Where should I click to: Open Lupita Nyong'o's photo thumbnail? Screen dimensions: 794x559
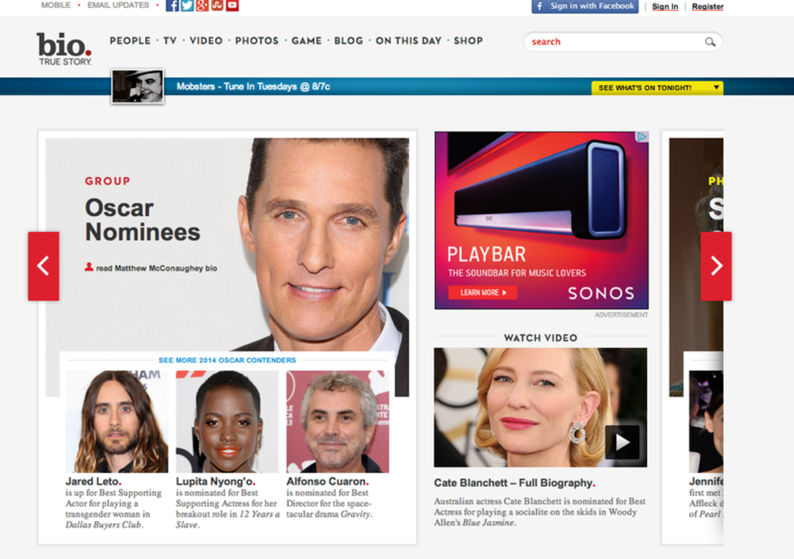pos(228,420)
